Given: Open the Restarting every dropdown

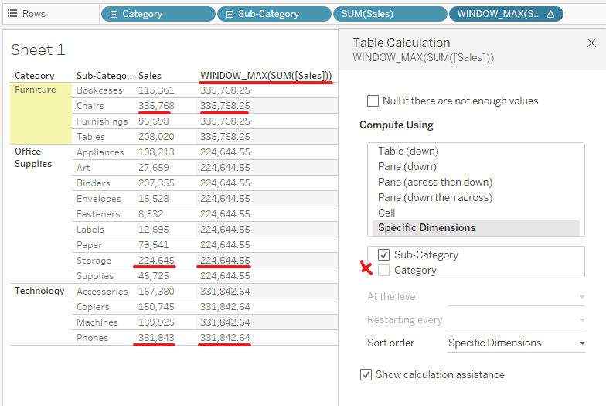Looking at the screenshot, I should coord(516,319).
